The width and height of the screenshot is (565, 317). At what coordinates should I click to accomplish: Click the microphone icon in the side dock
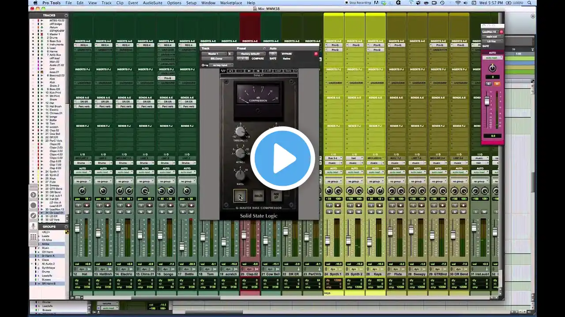point(33,226)
